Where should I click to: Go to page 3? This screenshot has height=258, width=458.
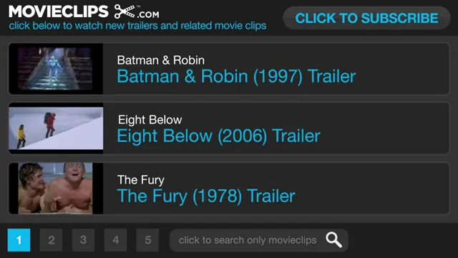83,240
